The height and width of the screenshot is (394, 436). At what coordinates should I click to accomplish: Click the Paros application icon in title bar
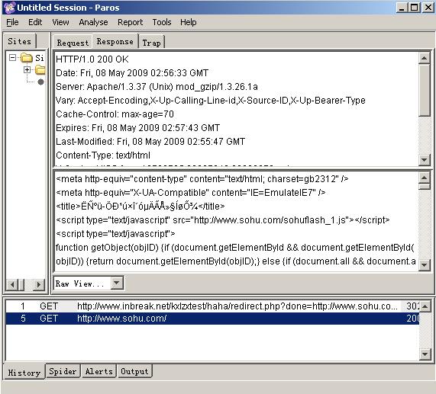tap(9, 8)
